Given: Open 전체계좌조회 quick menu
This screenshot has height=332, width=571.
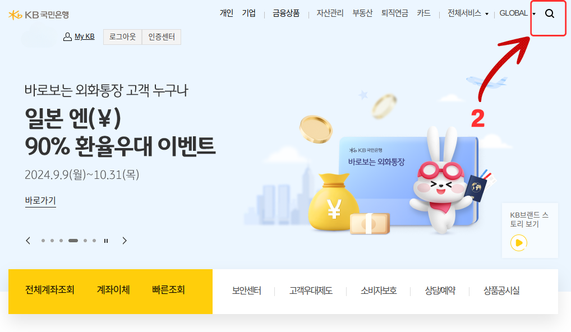Looking at the screenshot, I should [x=49, y=290].
